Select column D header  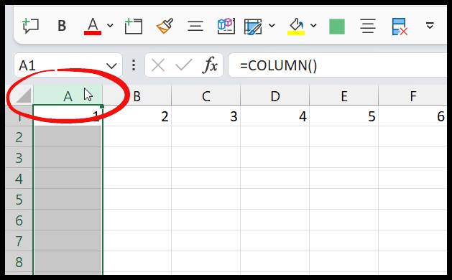point(275,96)
